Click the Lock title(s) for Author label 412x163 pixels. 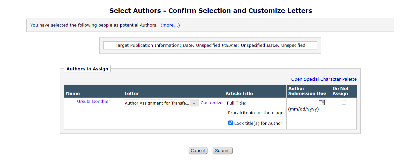(x=258, y=123)
